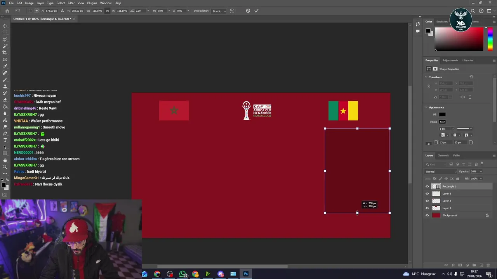Select the Rectangle shape tool
Screen dimensions: 497x279
(x=5, y=153)
